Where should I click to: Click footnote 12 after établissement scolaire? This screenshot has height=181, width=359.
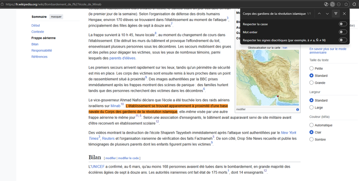click(x=157, y=122)
